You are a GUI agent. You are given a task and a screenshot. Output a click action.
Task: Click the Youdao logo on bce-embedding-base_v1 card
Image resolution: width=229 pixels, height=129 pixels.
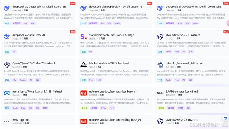click(83, 121)
